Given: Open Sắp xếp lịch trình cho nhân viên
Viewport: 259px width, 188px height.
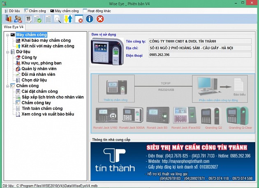Looking at the screenshot, I should click(x=53, y=97).
